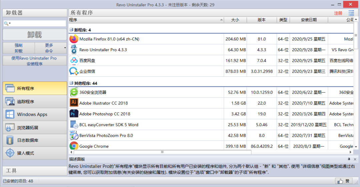Click the 百度网盘 program icon
This screenshot has height=187, width=360.
tap(74, 60)
